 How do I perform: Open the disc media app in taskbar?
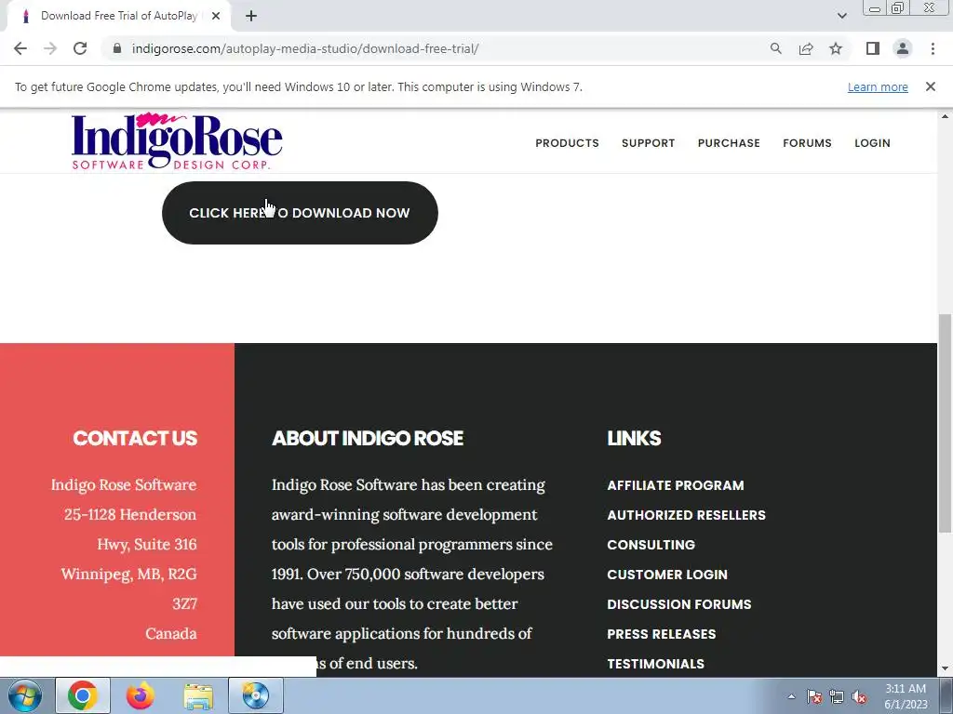point(256,695)
